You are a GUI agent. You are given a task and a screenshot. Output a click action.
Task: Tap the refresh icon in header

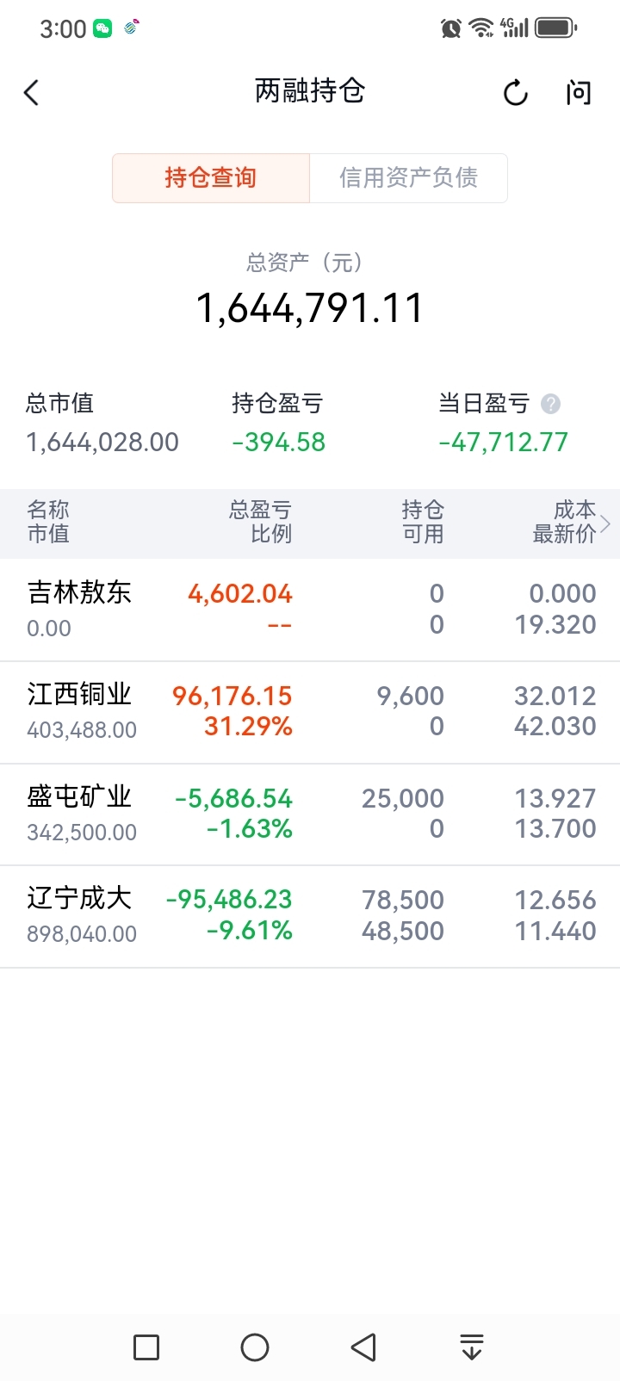(x=515, y=92)
